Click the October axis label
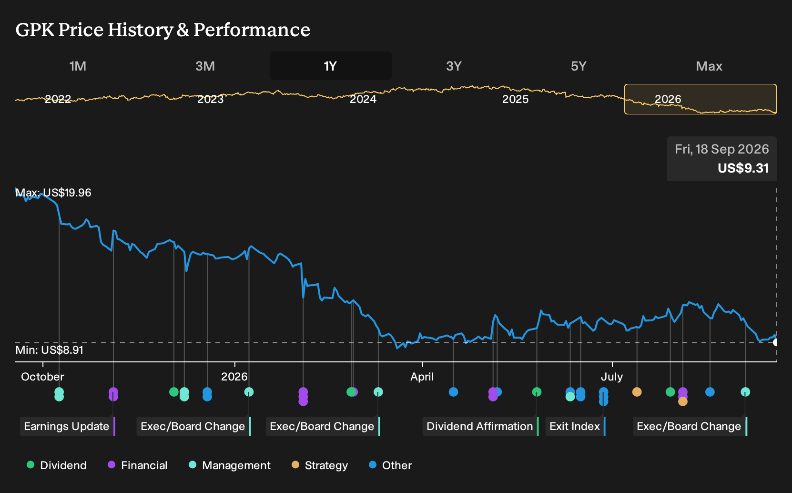 click(x=42, y=377)
